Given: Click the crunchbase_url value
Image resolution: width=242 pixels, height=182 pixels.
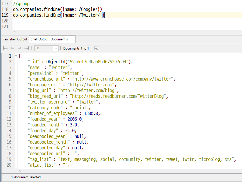Looking at the screenshot, I should click(x=122, y=79).
